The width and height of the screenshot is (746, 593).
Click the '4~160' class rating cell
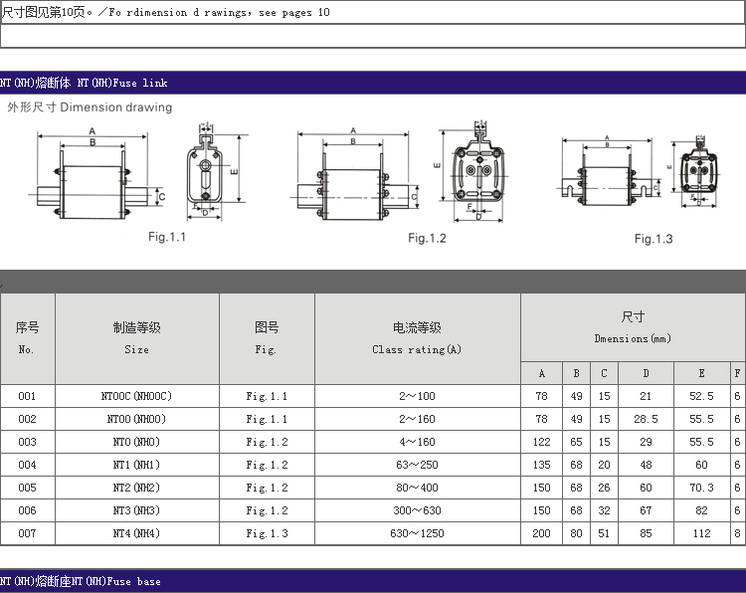click(x=417, y=442)
